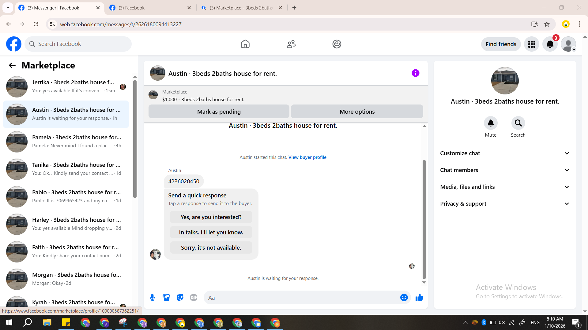Open Facebook notifications bell
Viewport: 588px width, 330px height.
click(x=550, y=44)
